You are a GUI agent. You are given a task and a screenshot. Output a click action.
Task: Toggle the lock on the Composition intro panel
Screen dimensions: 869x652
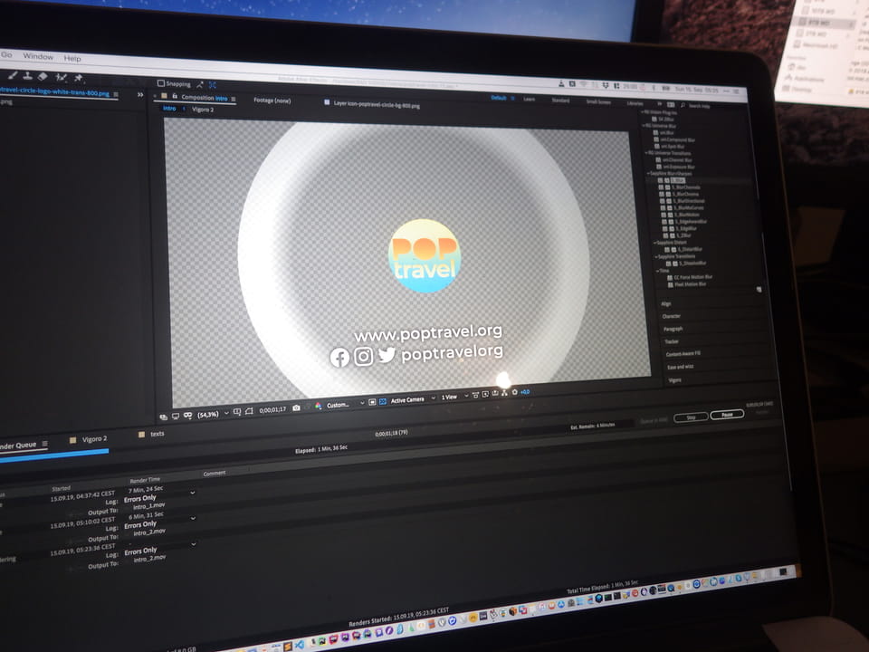174,96
